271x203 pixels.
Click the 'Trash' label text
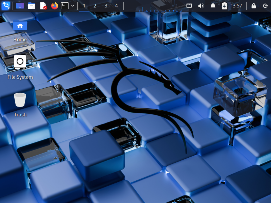[20, 115]
